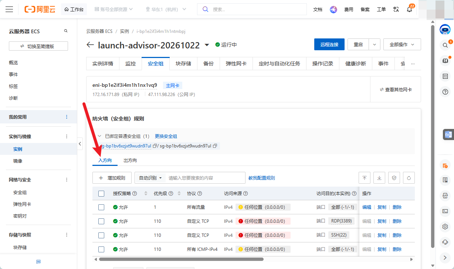Open the 教我配置规则 link
Viewport: 454px width, 269px height.
click(261, 178)
